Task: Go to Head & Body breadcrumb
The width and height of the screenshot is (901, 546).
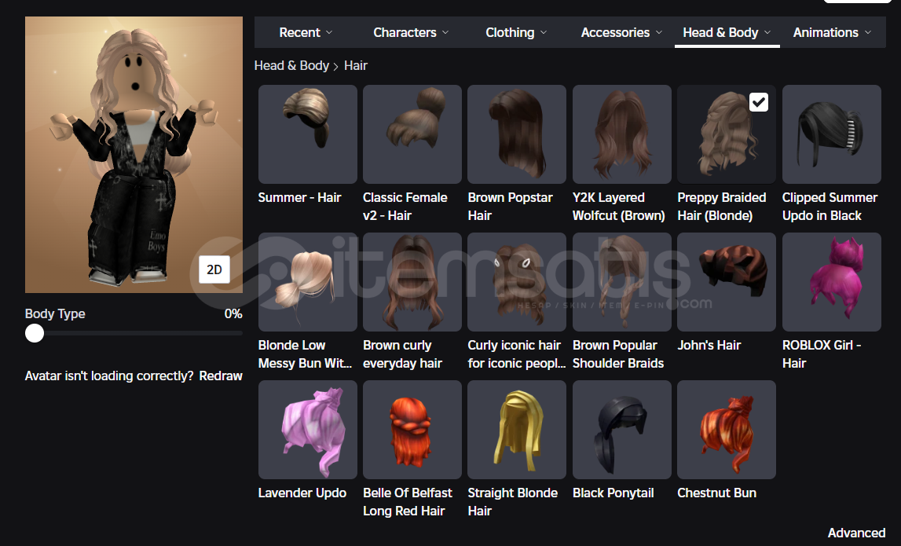Action: [x=291, y=65]
